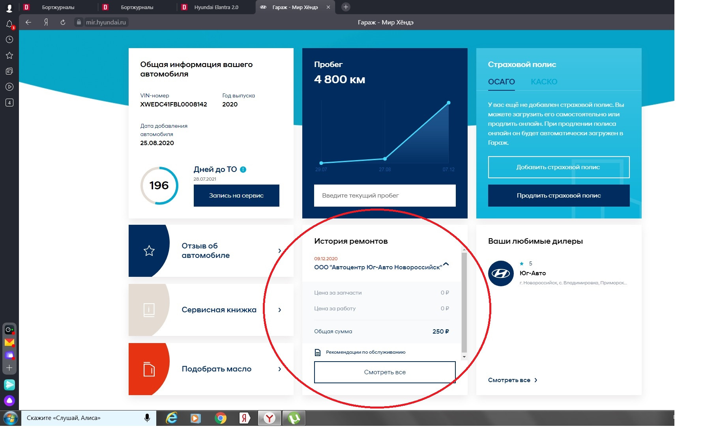Click the repair history scrollbar thumb
This screenshot has height=431, width=704.
click(464, 303)
